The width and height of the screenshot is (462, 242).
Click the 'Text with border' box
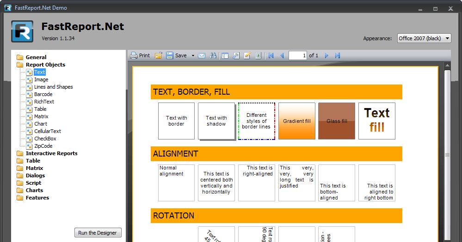[176, 121]
